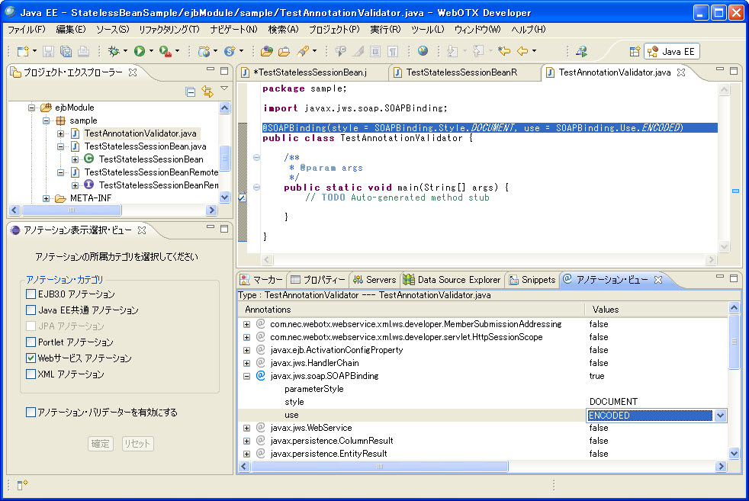The width and height of the screenshot is (749, 501).
Task: Open the ENCODED value dropdown for use
Action: pyautogui.click(x=719, y=416)
